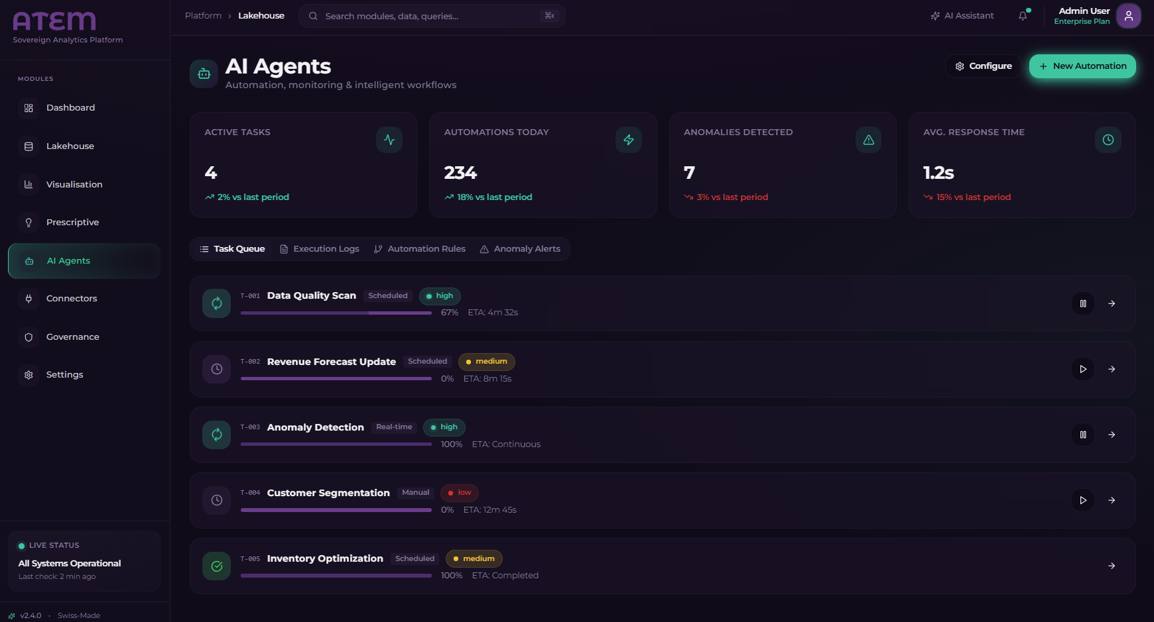Image resolution: width=1154 pixels, height=622 pixels.
Task: Start the Revenue Forecast Update task
Action: (x=1083, y=369)
